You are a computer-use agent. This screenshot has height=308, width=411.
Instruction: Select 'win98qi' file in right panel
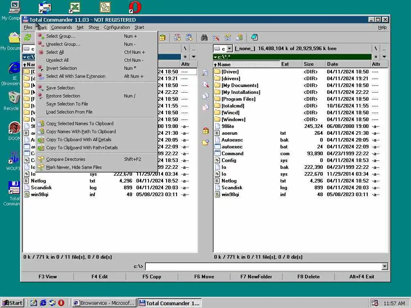[x=230, y=195]
